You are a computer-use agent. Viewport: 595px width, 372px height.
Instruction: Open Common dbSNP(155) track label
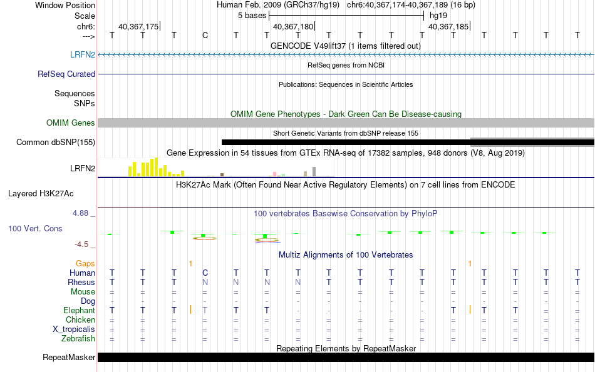pyautogui.click(x=55, y=142)
